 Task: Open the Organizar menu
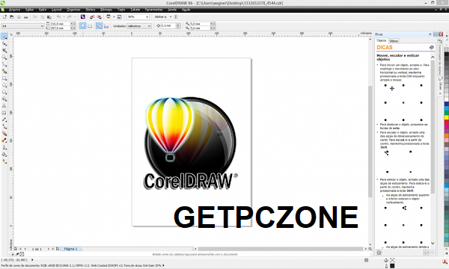click(x=73, y=10)
